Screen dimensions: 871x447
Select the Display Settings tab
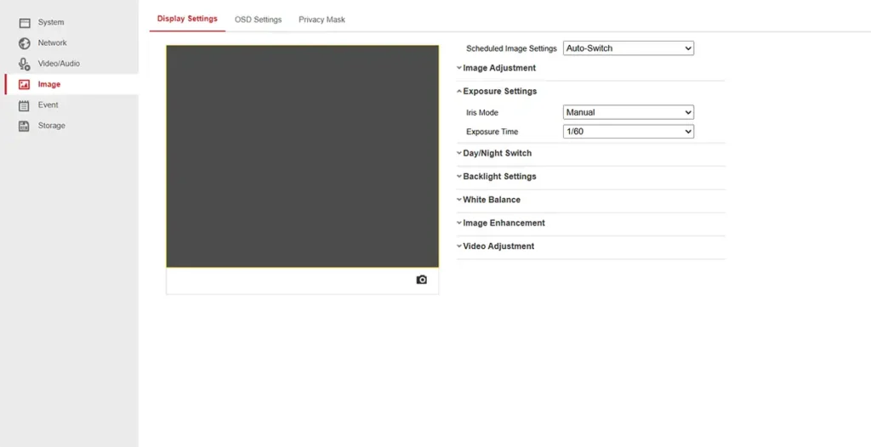pos(187,19)
